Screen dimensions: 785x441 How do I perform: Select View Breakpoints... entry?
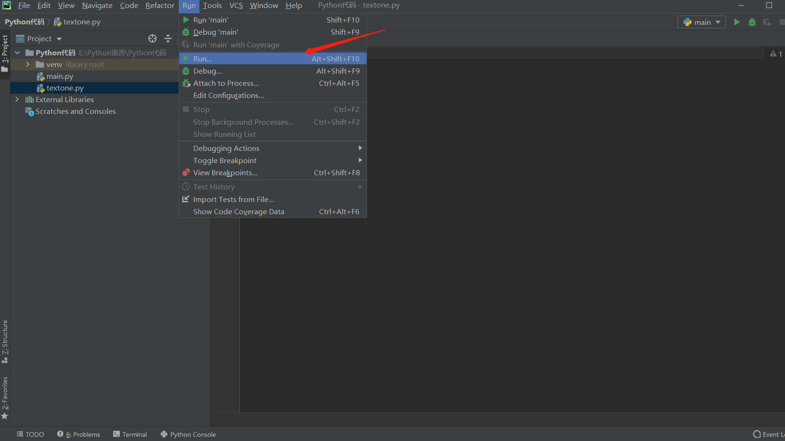[273, 172]
